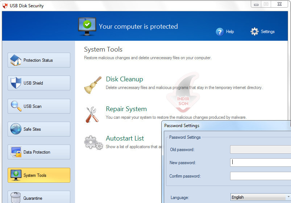Click the Quarantine trash bin icon
The width and height of the screenshot is (291, 203).
pyautogui.click(x=16, y=198)
